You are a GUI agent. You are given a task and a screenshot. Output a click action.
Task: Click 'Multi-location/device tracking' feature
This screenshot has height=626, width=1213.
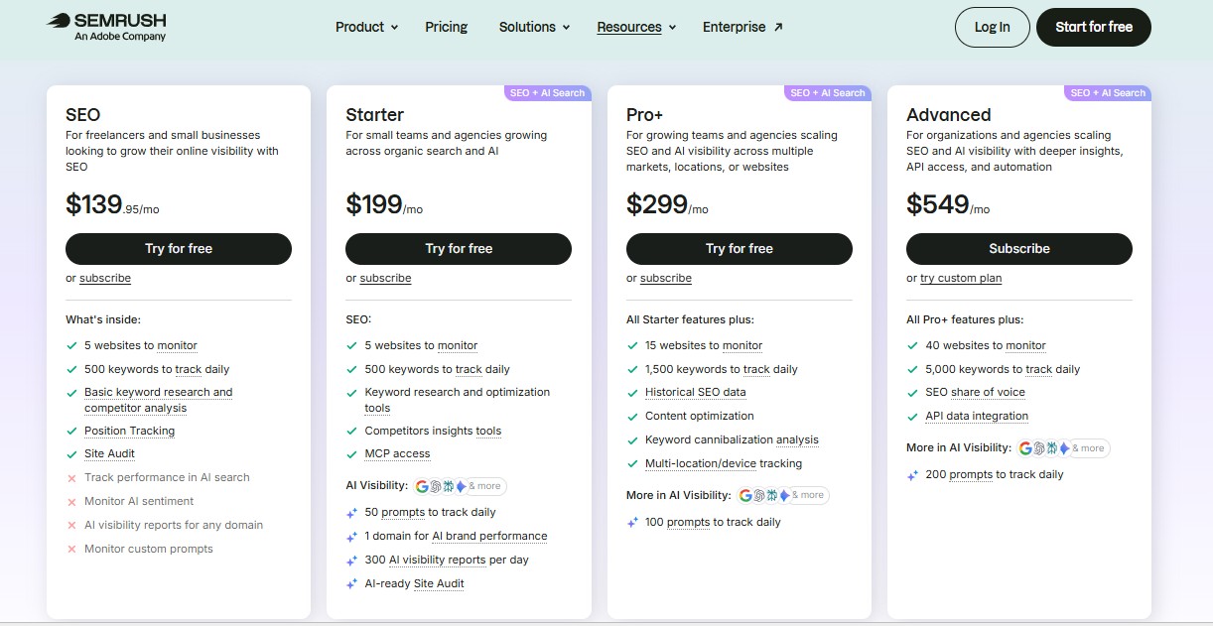click(724, 463)
